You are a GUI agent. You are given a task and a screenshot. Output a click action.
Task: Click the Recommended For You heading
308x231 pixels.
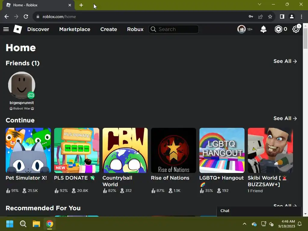pos(43,208)
